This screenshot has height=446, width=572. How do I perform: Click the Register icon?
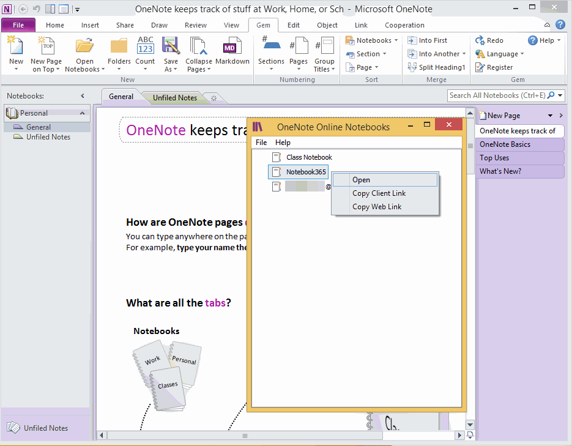[x=480, y=67]
